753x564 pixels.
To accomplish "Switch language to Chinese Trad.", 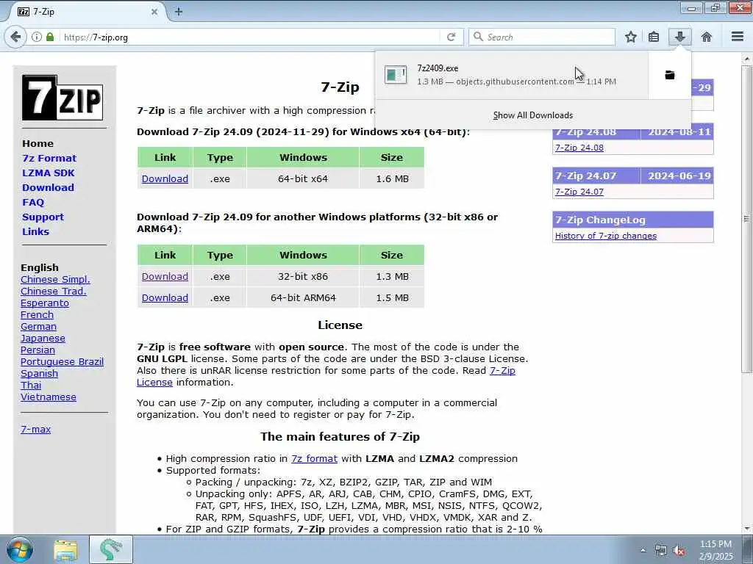I will point(53,291).
